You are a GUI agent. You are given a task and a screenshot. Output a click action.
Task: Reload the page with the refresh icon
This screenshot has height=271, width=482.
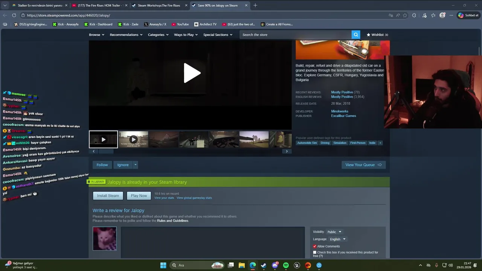click(14, 15)
